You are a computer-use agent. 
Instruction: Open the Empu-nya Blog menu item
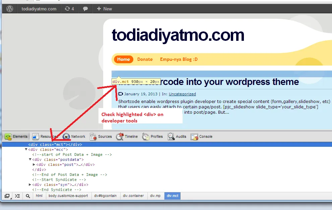pos(179,59)
